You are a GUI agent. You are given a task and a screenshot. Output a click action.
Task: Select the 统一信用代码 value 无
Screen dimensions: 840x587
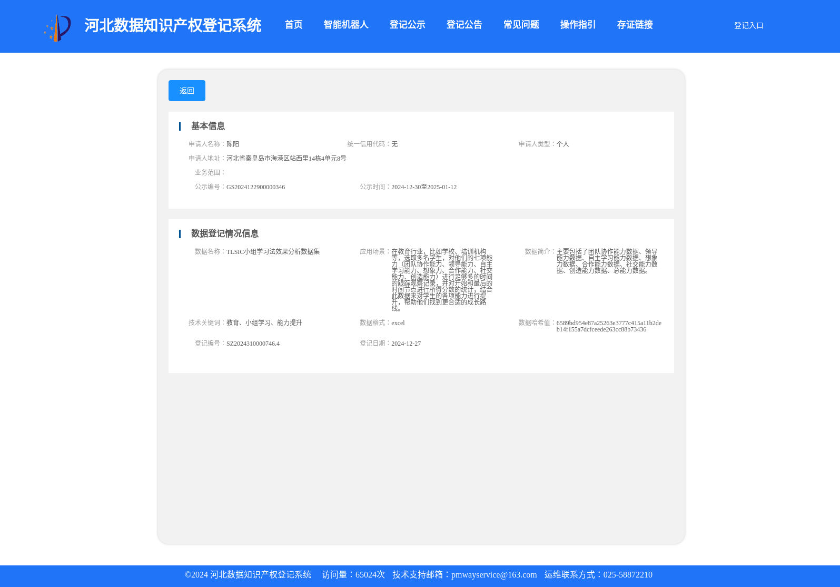(394, 144)
